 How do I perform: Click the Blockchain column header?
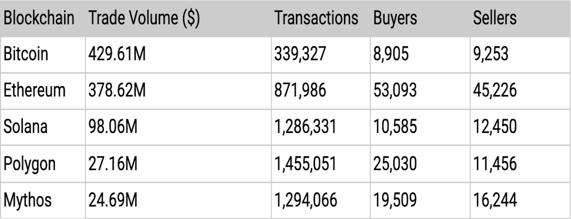(39, 18)
